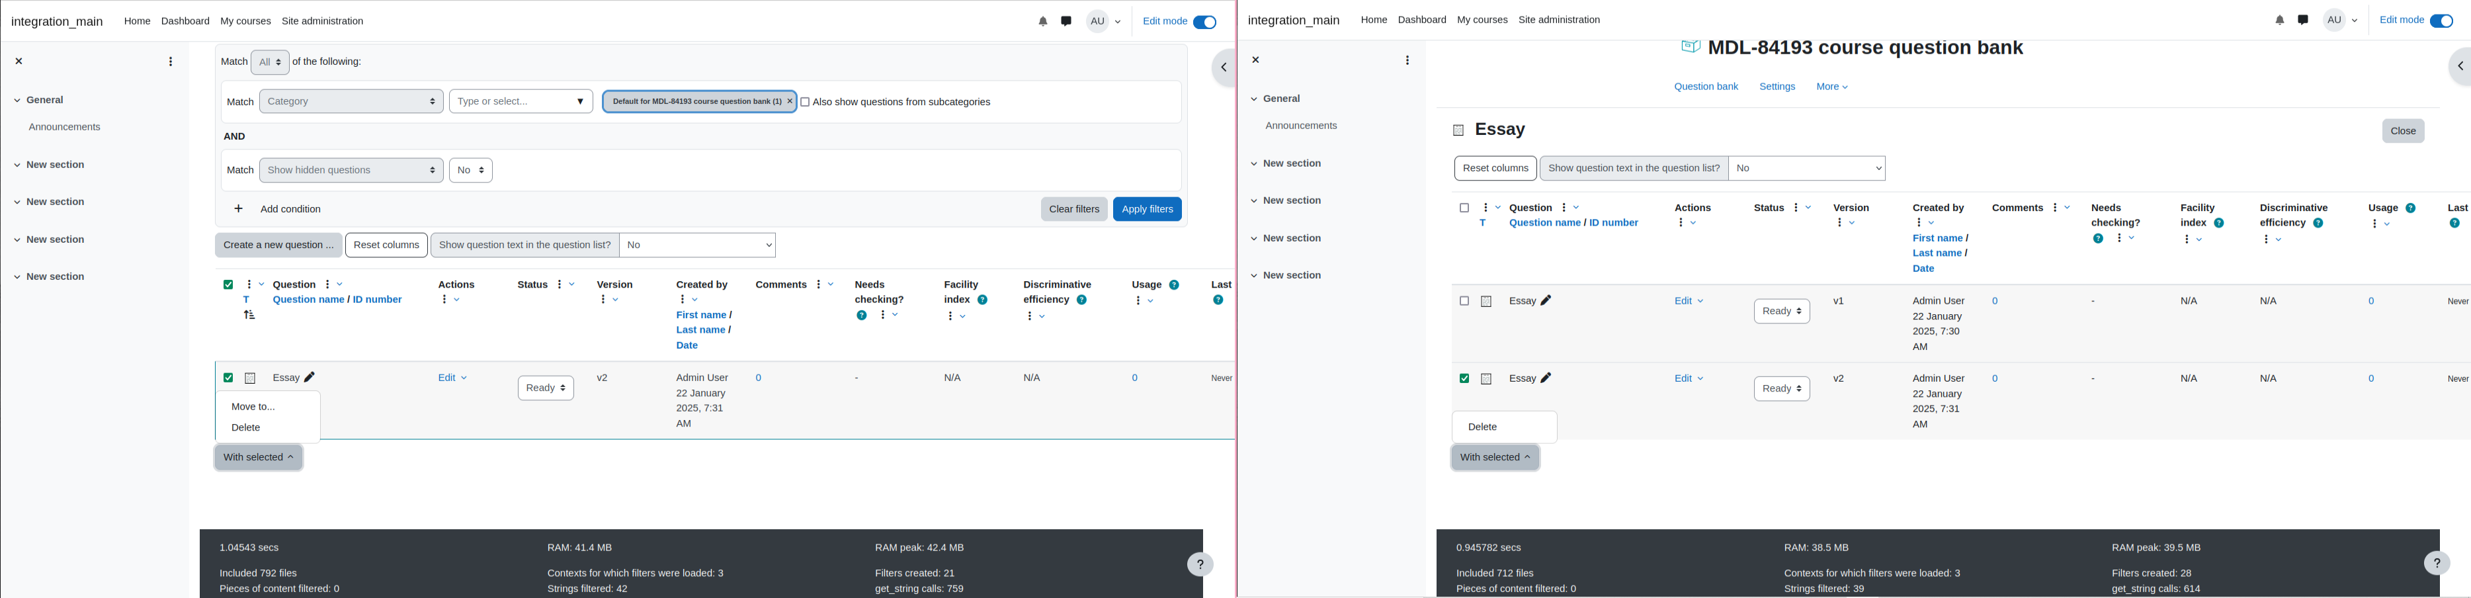Click Clear filters button
The height and width of the screenshot is (598, 2471).
pos(1073,209)
